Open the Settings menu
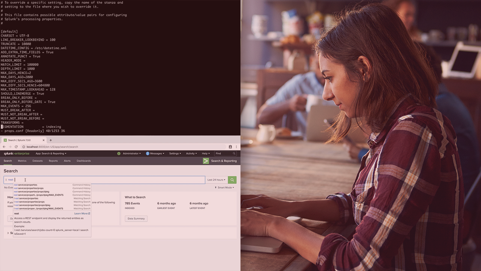This screenshot has height=271, width=481. 175,154
